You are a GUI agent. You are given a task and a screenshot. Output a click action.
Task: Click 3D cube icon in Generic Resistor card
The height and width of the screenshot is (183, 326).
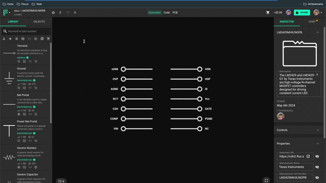click(36, 167)
